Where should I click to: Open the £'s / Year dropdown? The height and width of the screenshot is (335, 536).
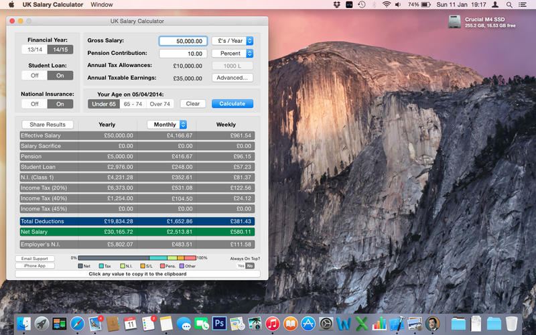coord(232,41)
